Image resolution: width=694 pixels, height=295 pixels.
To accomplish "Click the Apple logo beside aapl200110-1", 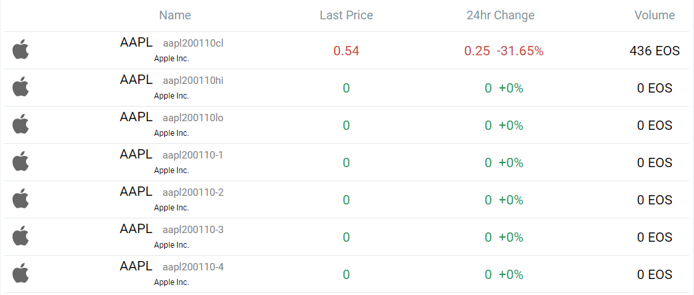I will tap(21, 161).
